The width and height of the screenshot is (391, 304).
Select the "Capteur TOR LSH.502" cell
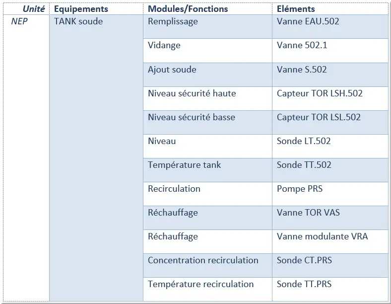pos(320,93)
